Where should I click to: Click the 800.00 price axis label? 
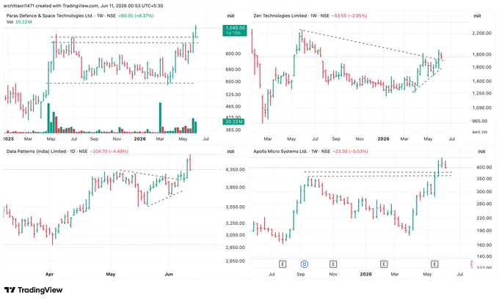point(233,53)
